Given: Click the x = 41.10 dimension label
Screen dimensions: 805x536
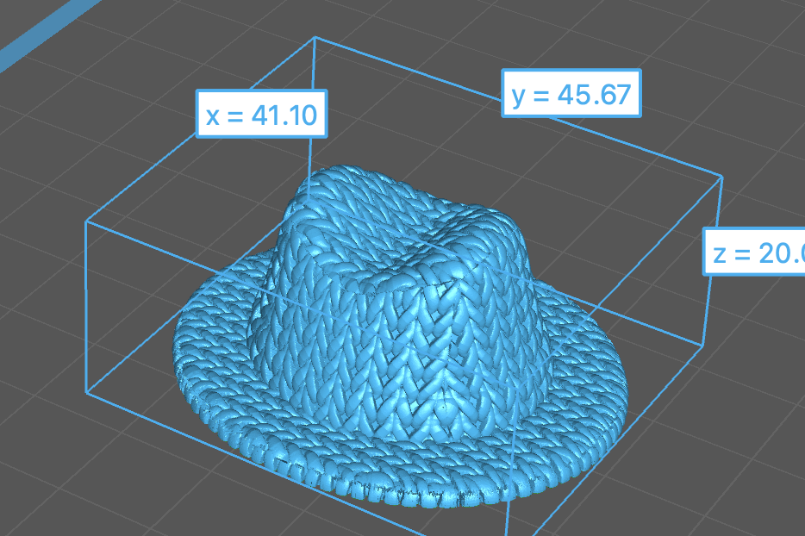Looking at the screenshot, I should click(262, 114).
